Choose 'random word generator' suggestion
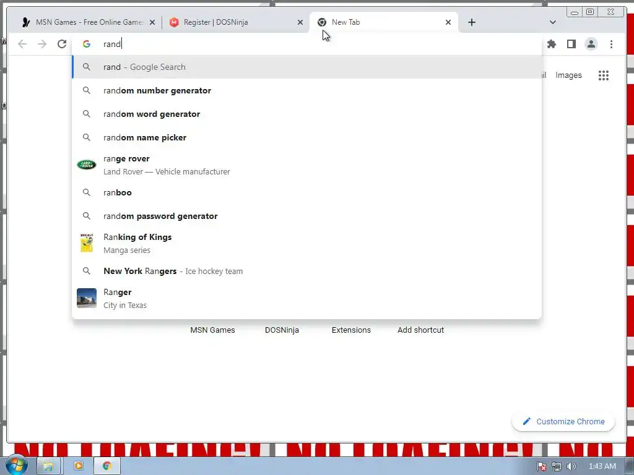This screenshot has height=475, width=634. pos(307,114)
